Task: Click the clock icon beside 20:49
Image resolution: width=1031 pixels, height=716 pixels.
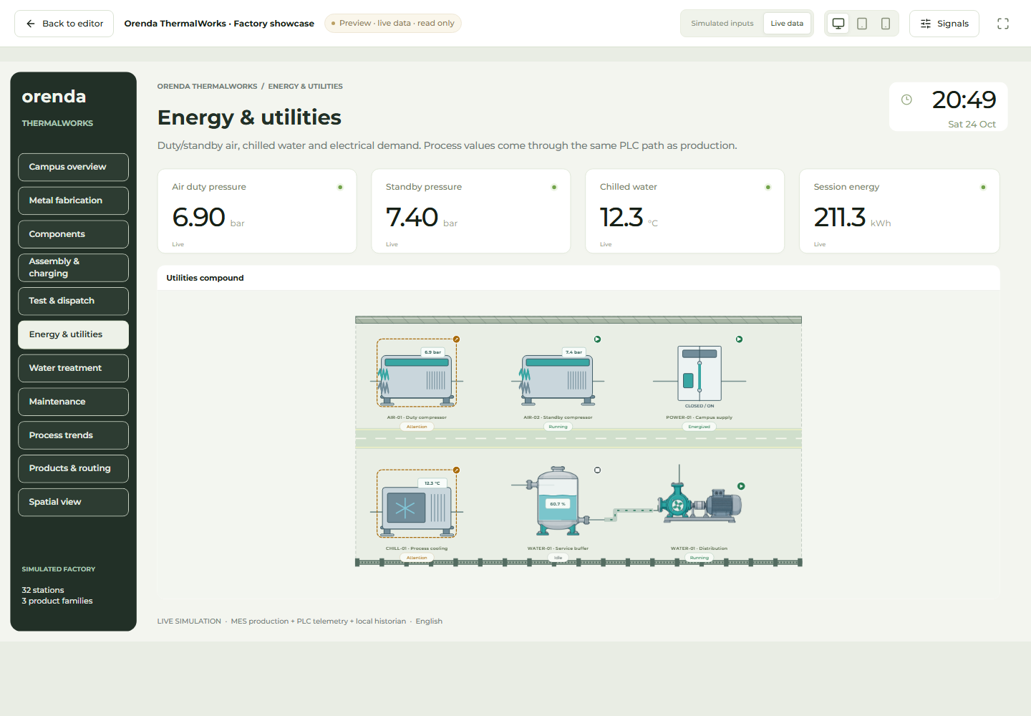Action: tap(906, 100)
